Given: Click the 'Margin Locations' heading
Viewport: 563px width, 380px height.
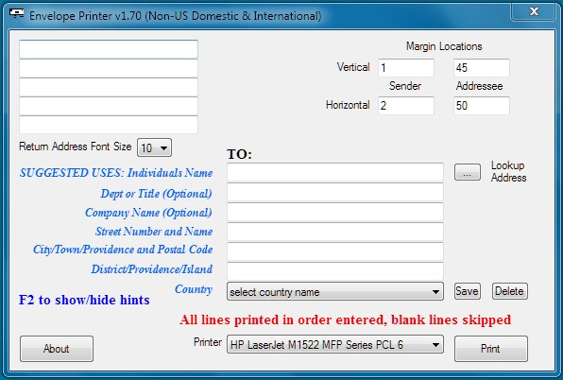Looking at the screenshot, I should (x=444, y=46).
